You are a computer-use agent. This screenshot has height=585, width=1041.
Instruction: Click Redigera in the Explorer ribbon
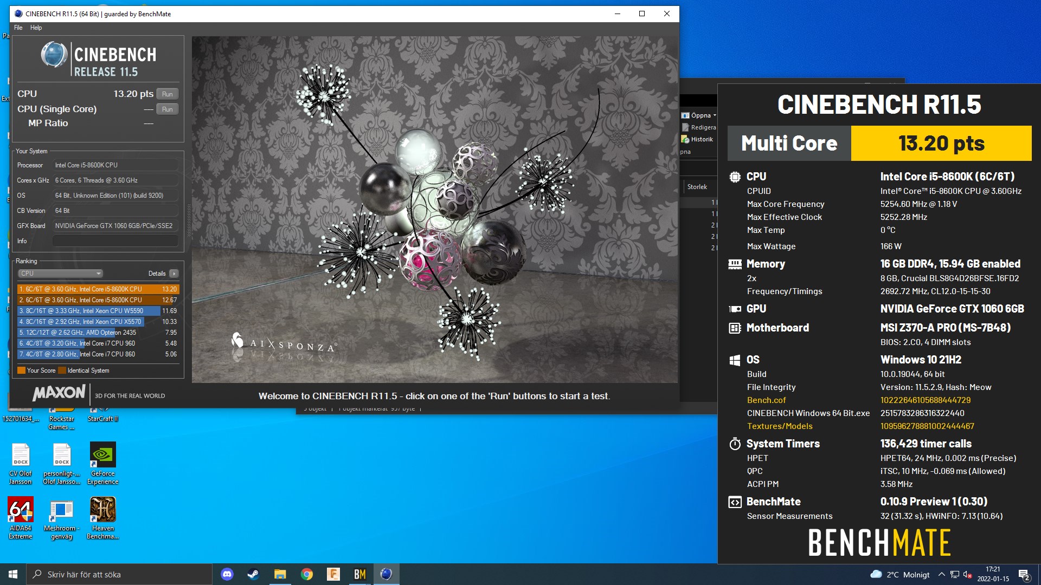tap(699, 127)
